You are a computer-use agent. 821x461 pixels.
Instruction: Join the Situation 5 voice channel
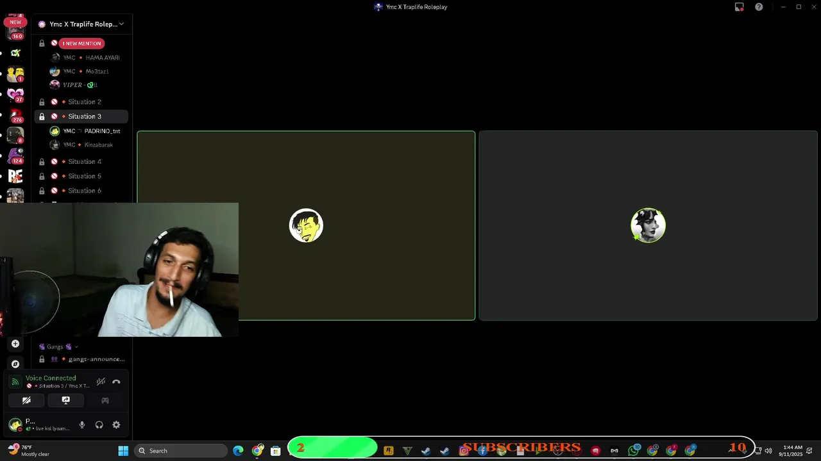click(81, 176)
